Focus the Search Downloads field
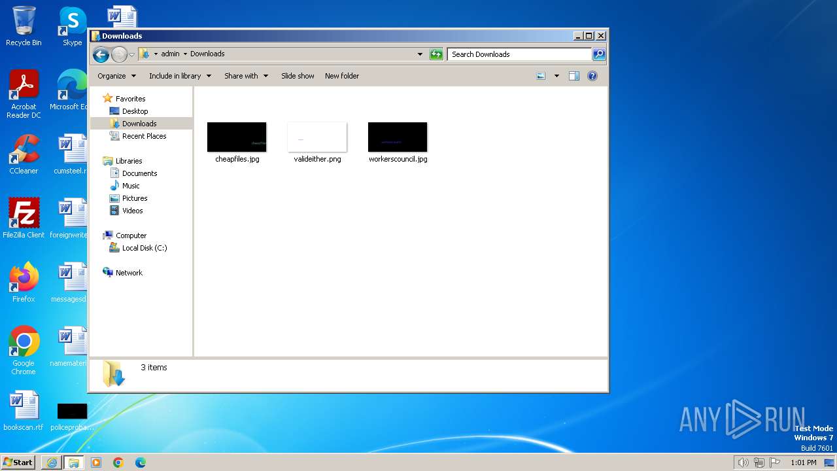Image resolution: width=837 pixels, height=471 pixels. coord(520,54)
